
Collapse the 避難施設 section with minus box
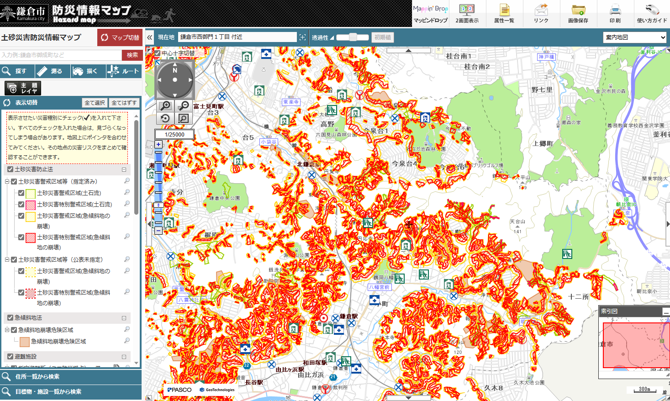124,357
